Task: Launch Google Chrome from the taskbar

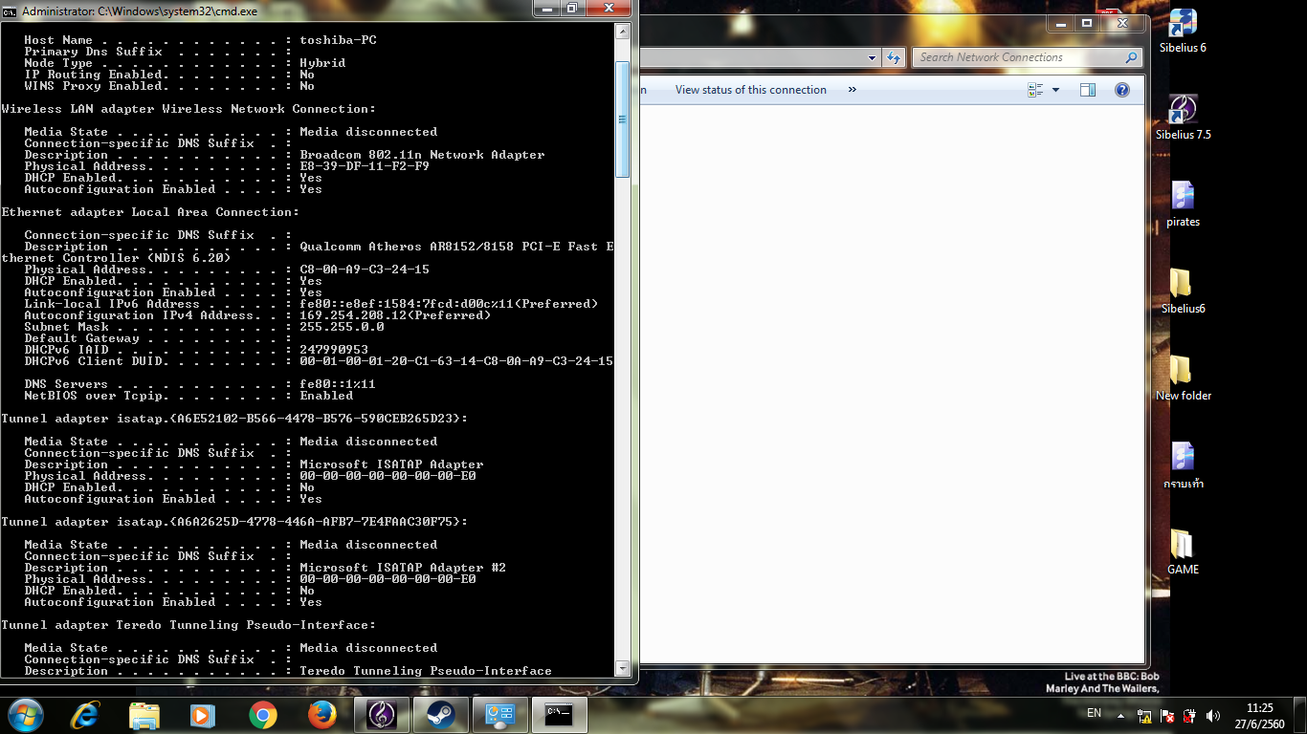Action: [x=263, y=715]
